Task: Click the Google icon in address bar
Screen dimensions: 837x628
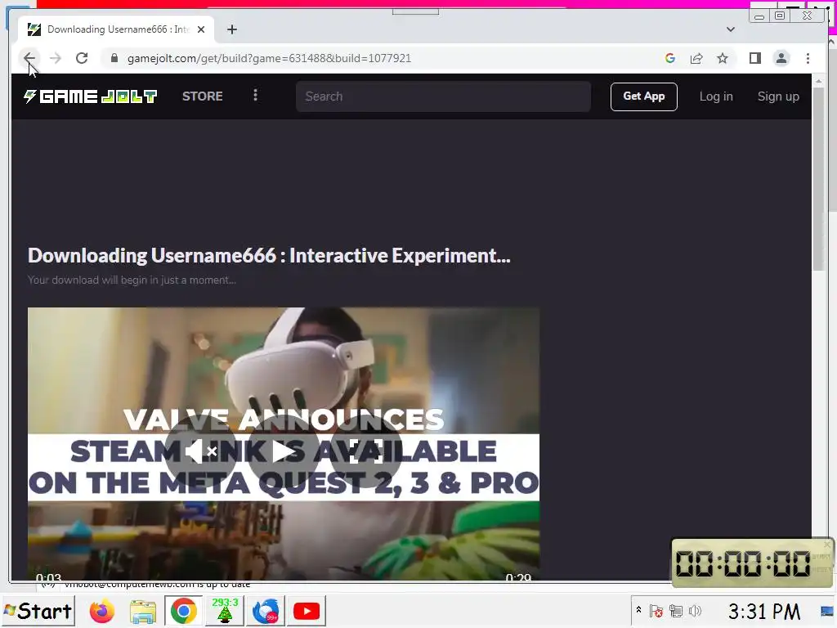Action: pyautogui.click(x=670, y=58)
